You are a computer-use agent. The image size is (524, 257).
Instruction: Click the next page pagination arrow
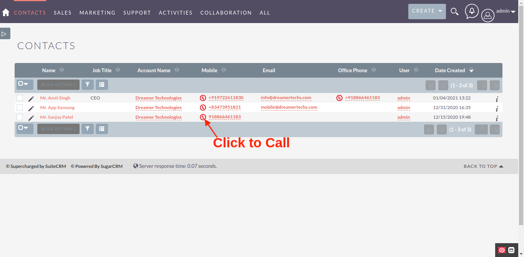482,85
